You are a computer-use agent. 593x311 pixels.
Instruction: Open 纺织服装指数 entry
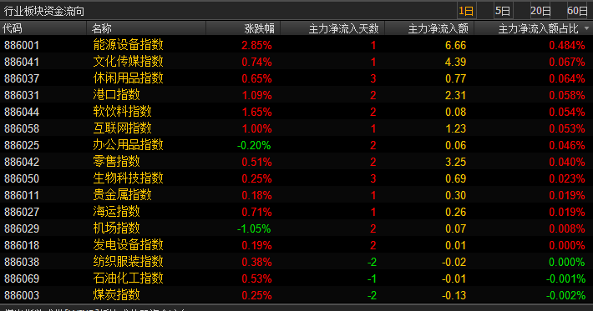pos(296,262)
